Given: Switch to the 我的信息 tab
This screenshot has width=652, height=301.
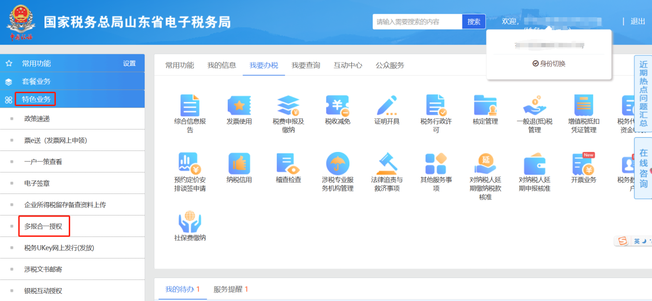Looking at the screenshot, I should click(x=221, y=65).
